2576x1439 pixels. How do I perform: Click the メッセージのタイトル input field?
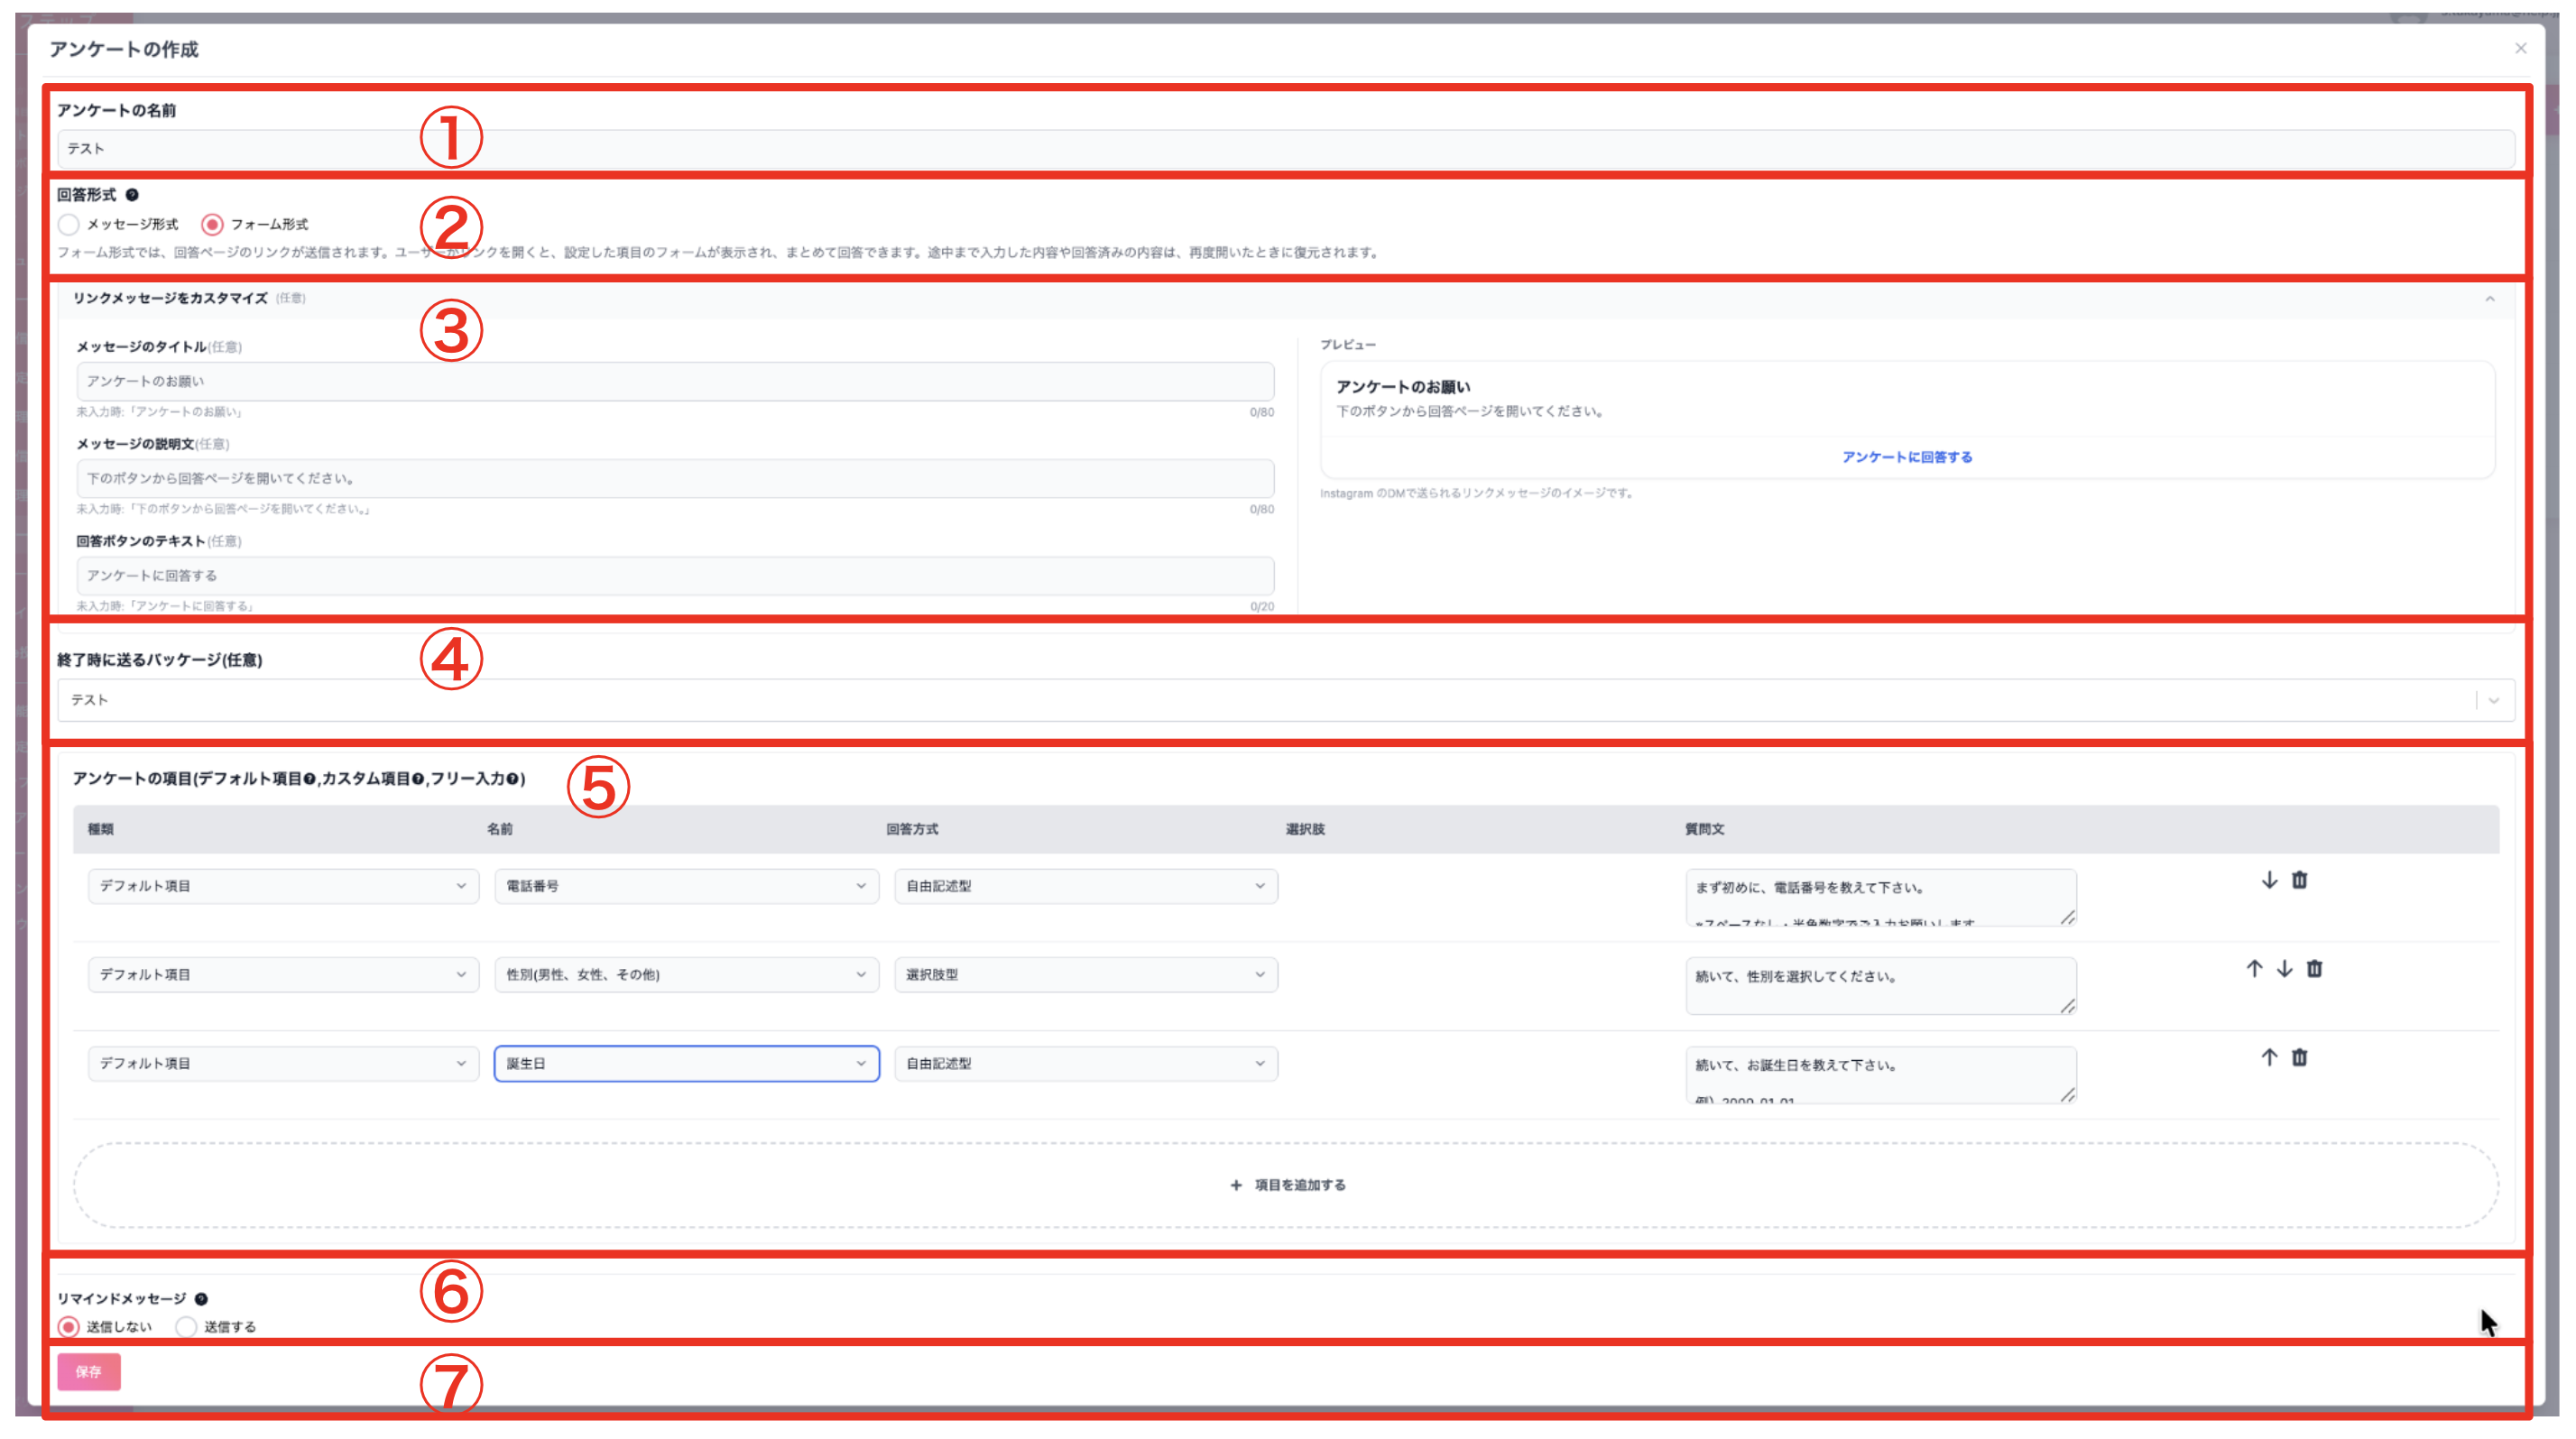pos(675,381)
